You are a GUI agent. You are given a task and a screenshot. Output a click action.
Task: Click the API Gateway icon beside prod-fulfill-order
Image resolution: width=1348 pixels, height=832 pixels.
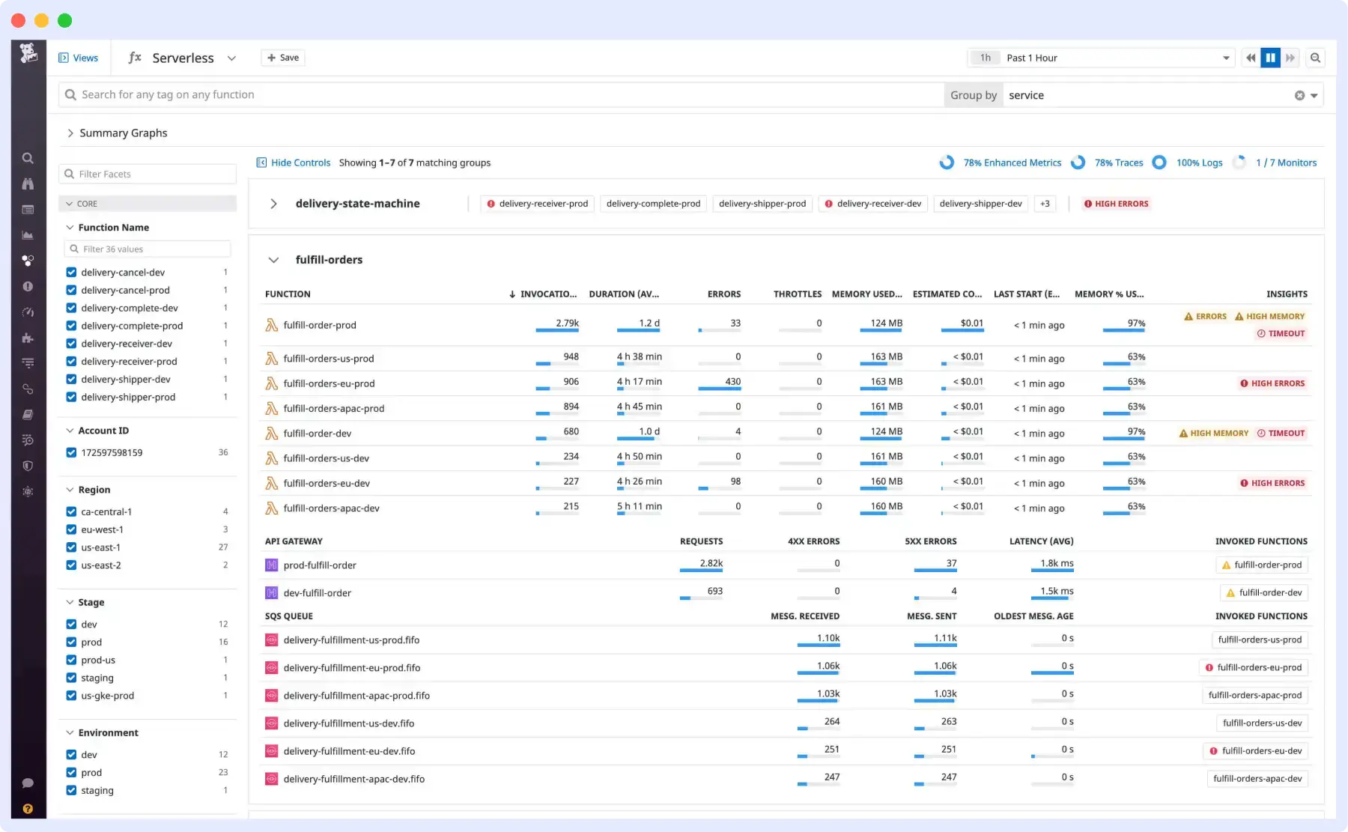click(x=271, y=565)
